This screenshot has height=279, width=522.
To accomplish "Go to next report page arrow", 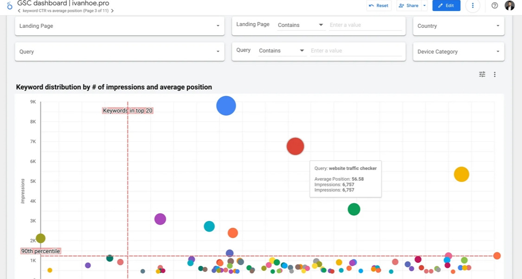I will coord(113,11).
